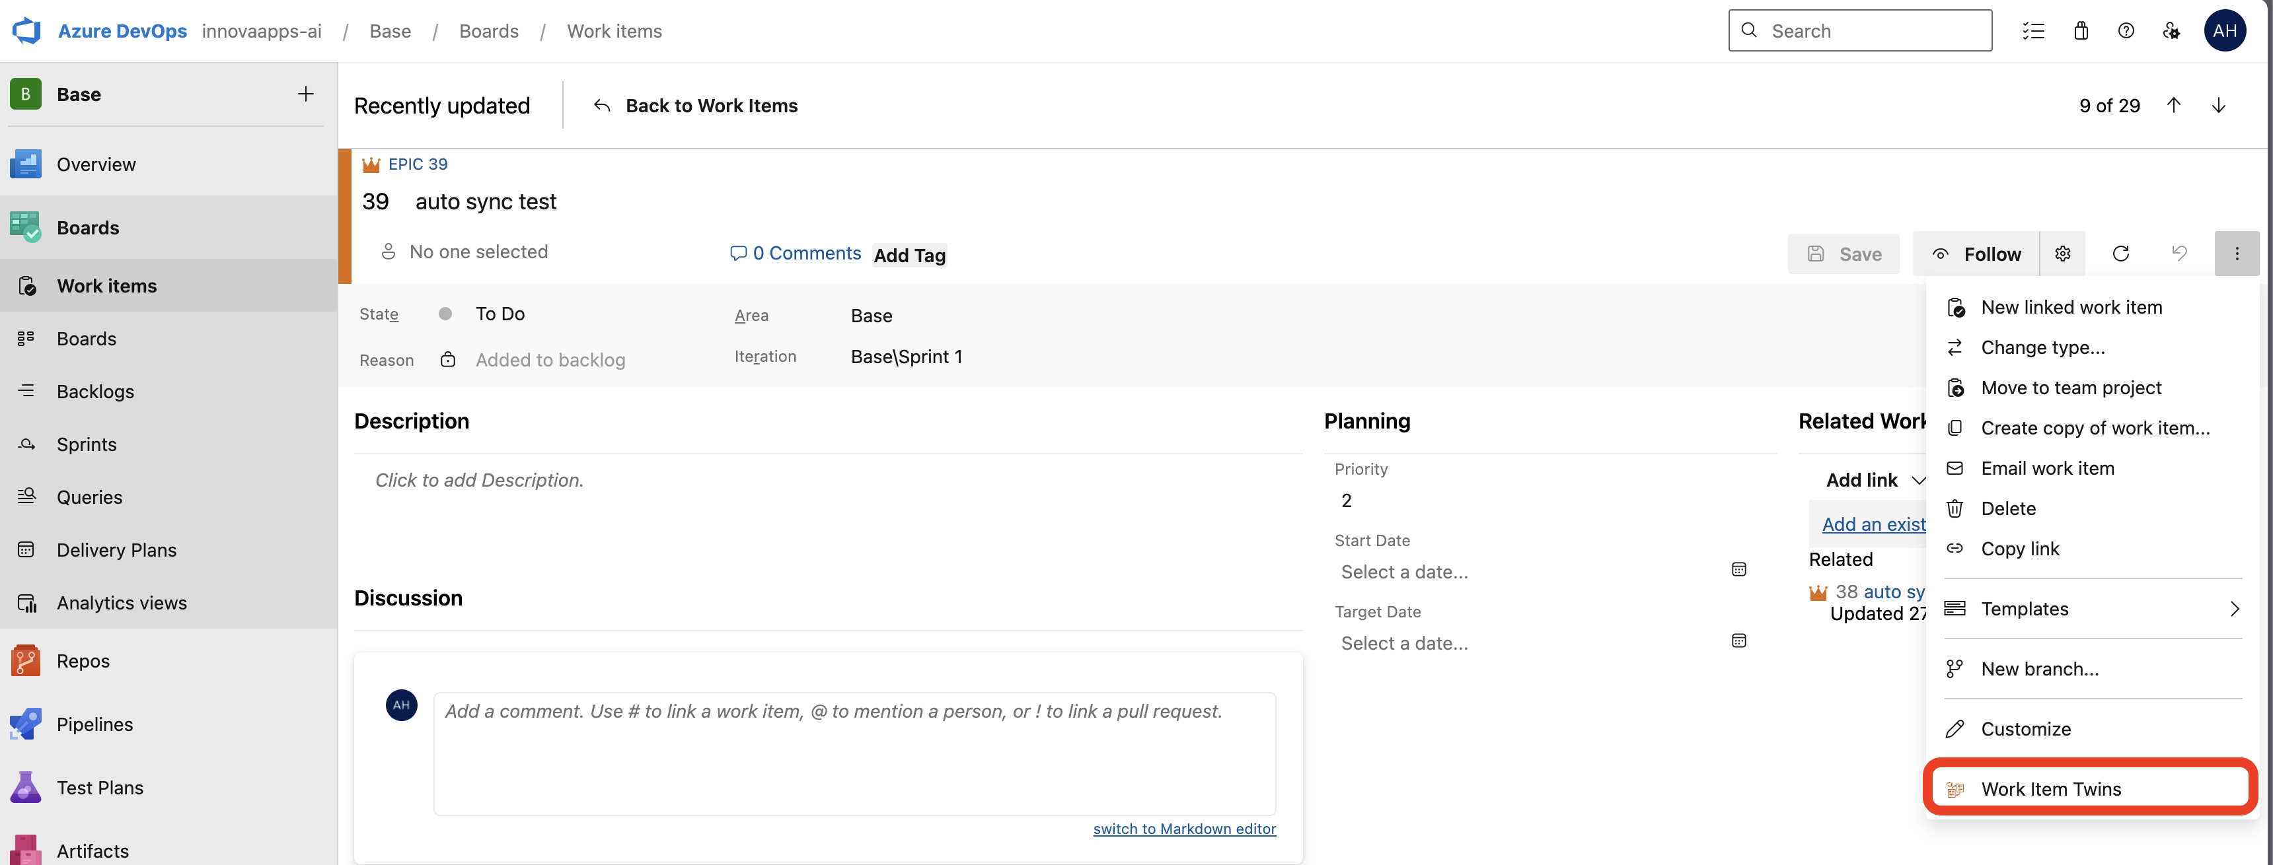2273x865 pixels.
Task: Open the Marketplace shopping bag icon
Action: [2081, 31]
